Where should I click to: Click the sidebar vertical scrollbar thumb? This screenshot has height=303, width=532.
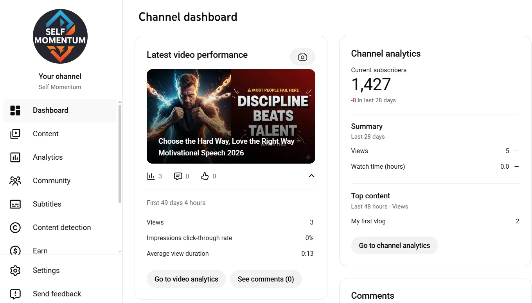pyautogui.click(x=120, y=153)
